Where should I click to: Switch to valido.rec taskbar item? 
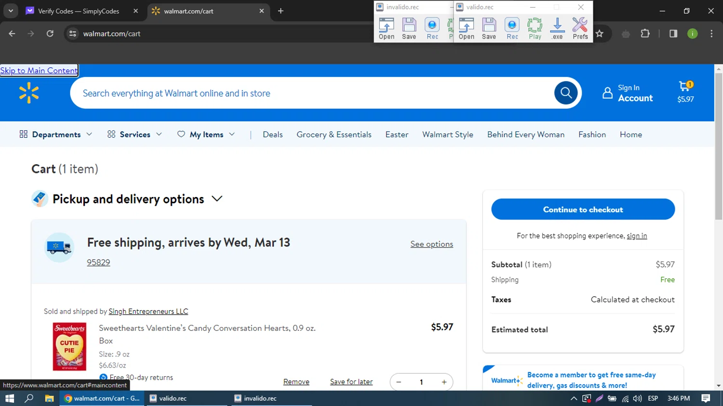click(188, 398)
